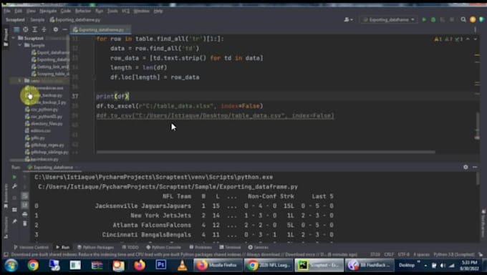487x275 pixels.
Task: Open Search Everywhere magnifier icon
Action: tap(463, 19)
